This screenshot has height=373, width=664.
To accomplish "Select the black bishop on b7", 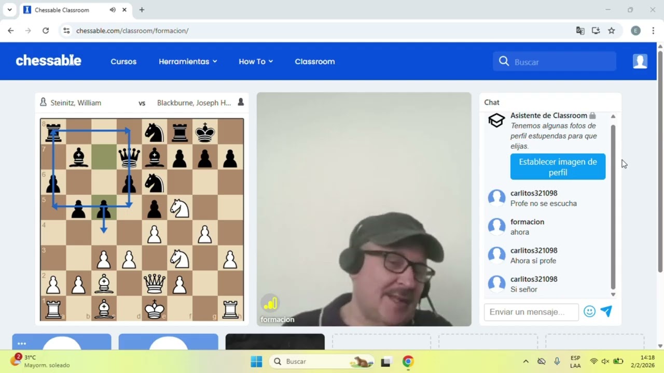I will coord(78,157).
